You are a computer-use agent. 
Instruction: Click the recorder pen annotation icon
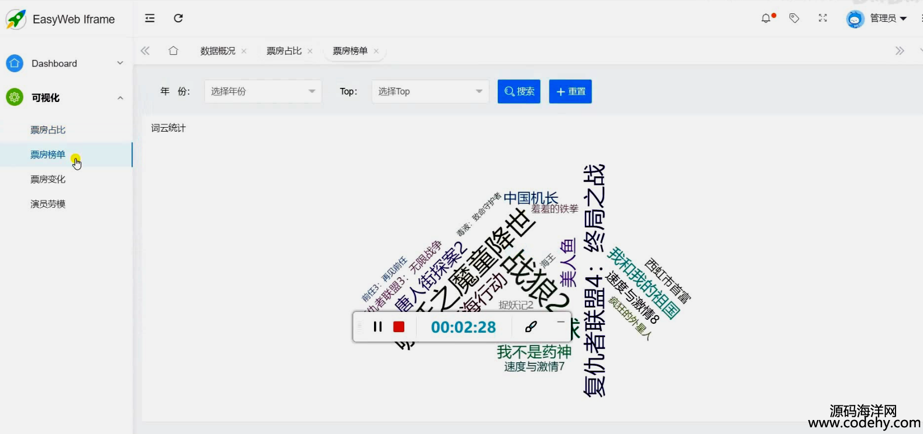click(531, 326)
